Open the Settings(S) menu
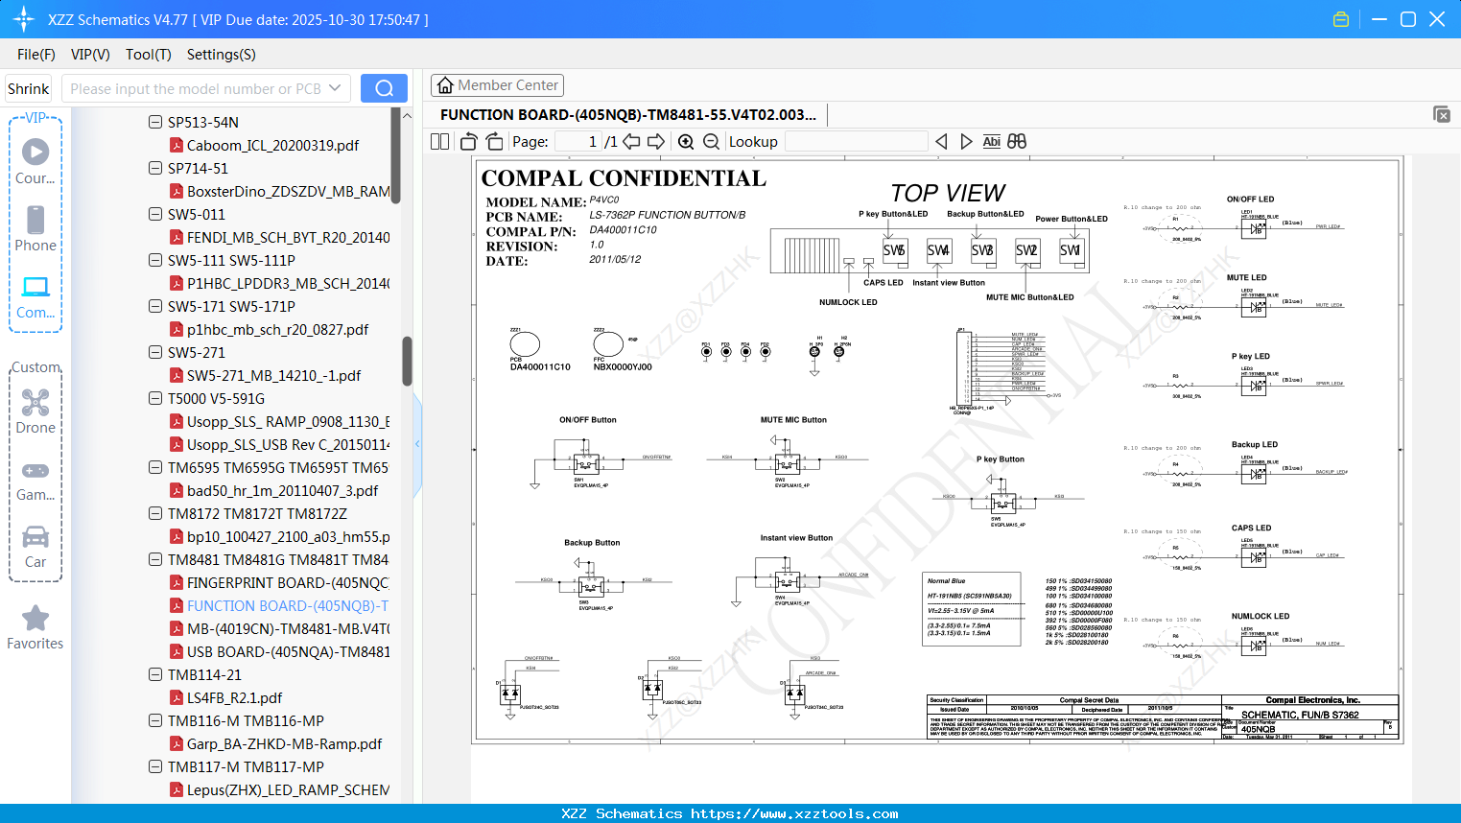 222,55
